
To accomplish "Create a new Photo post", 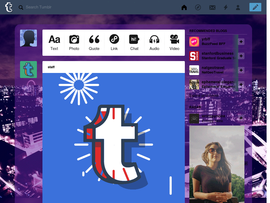I will [74, 43].
